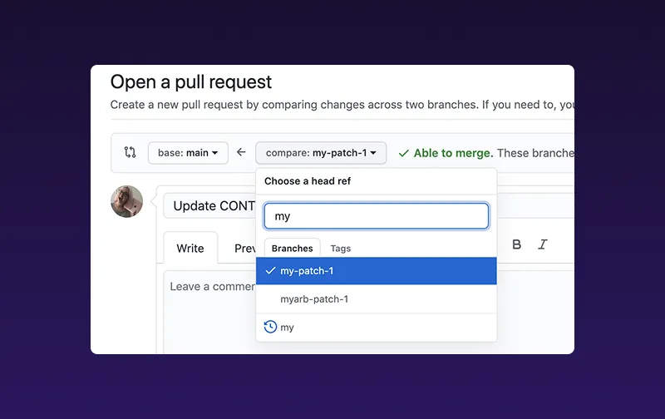
Task: Click the pull request title field
Action: click(210, 206)
